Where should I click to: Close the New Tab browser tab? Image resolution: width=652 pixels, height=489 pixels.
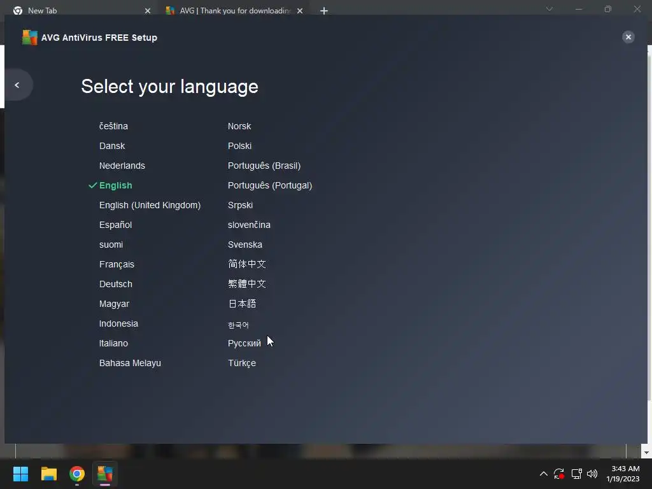pyautogui.click(x=148, y=11)
